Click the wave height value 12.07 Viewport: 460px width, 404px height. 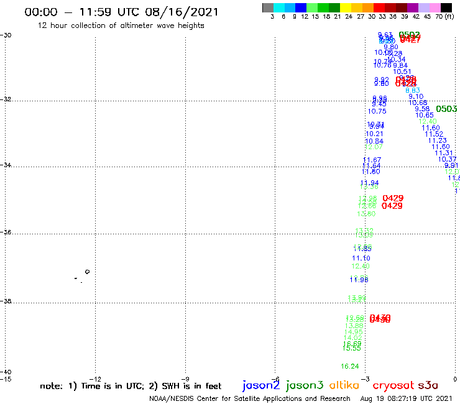374,147
